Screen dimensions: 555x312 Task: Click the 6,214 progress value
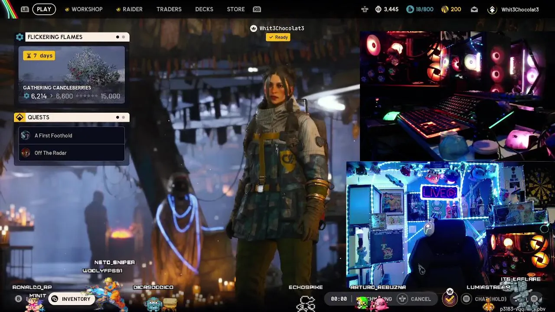39,96
